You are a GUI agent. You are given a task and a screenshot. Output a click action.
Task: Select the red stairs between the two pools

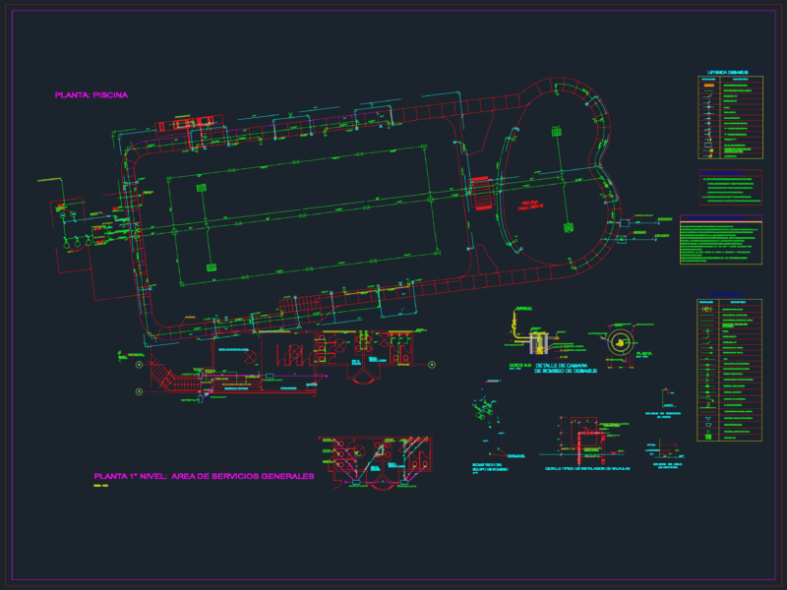[481, 193]
